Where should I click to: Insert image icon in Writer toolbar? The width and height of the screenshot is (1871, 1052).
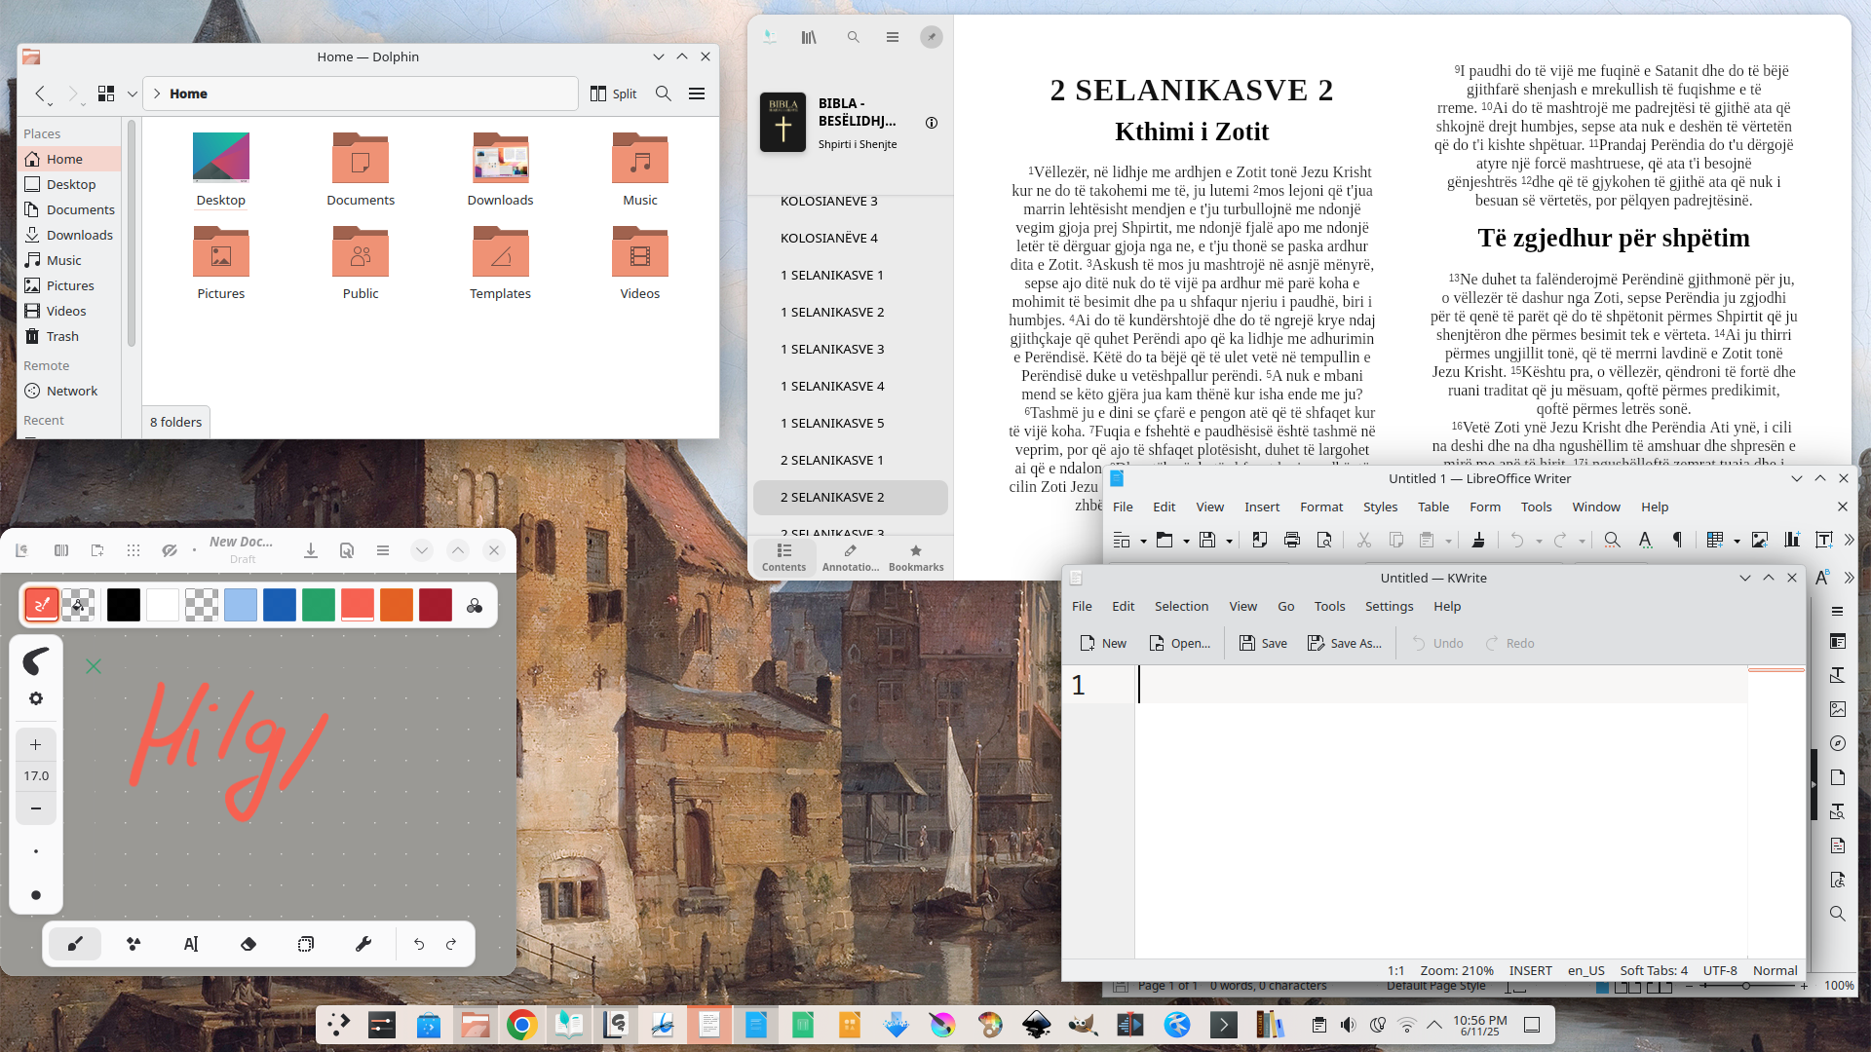tap(1760, 540)
